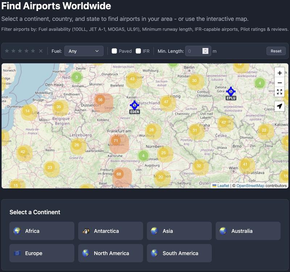This screenshot has width=290, height=272.
Task: Enable the Paved filter checkbox
Action: [x=114, y=51]
